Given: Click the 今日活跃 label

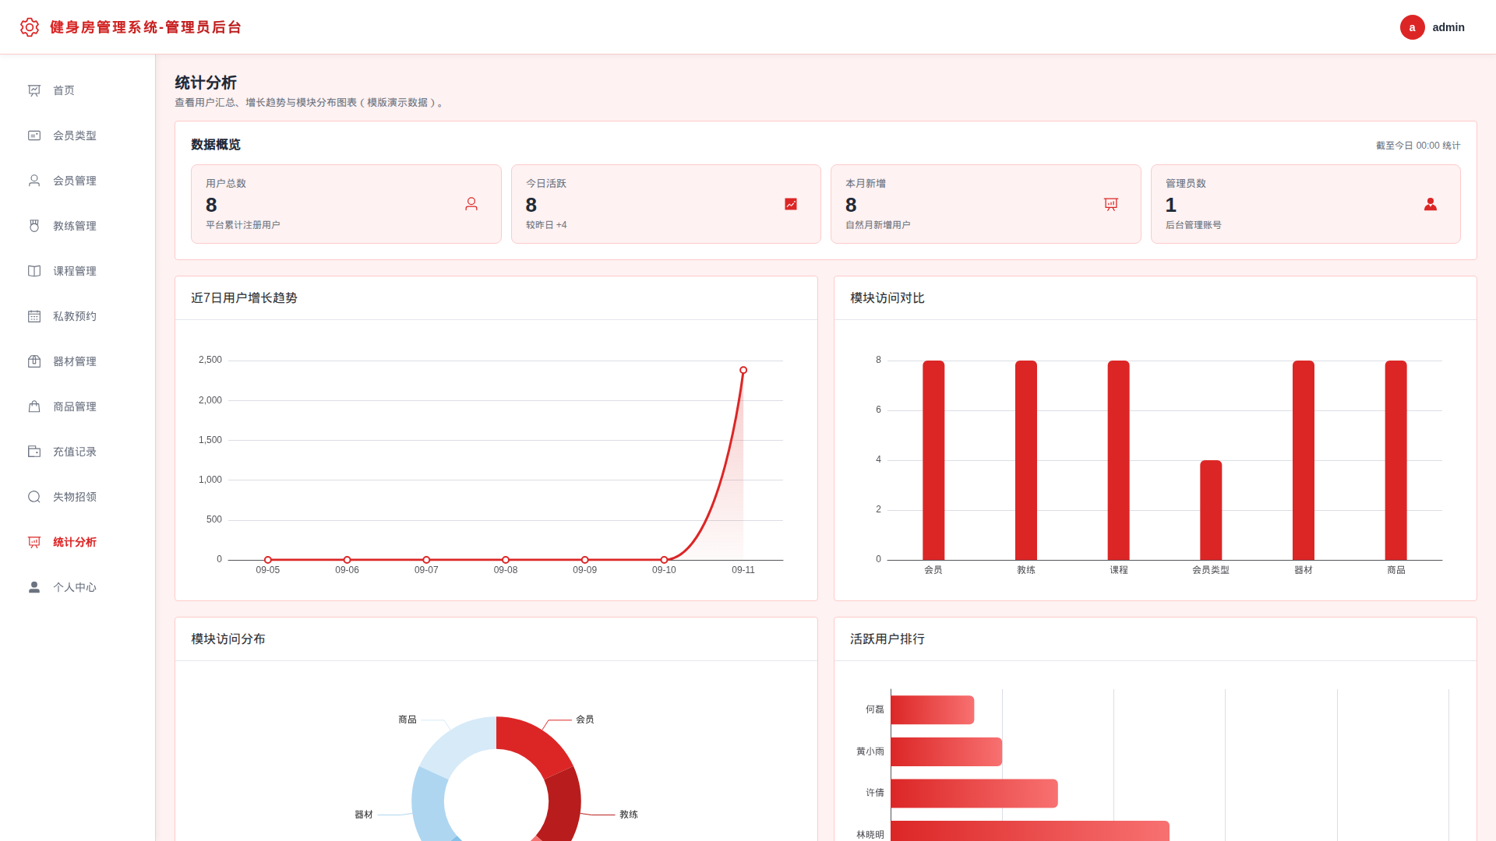Looking at the screenshot, I should click(546, 184).
